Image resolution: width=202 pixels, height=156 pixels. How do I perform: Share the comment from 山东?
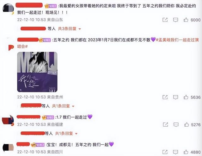coord(165,20)
